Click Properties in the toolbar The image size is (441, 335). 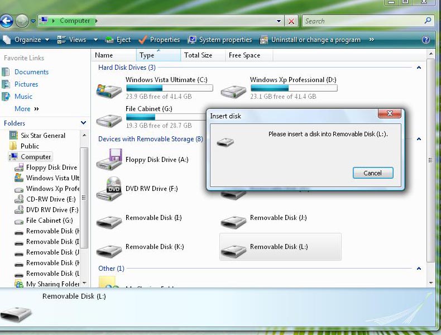click(159, 40)
